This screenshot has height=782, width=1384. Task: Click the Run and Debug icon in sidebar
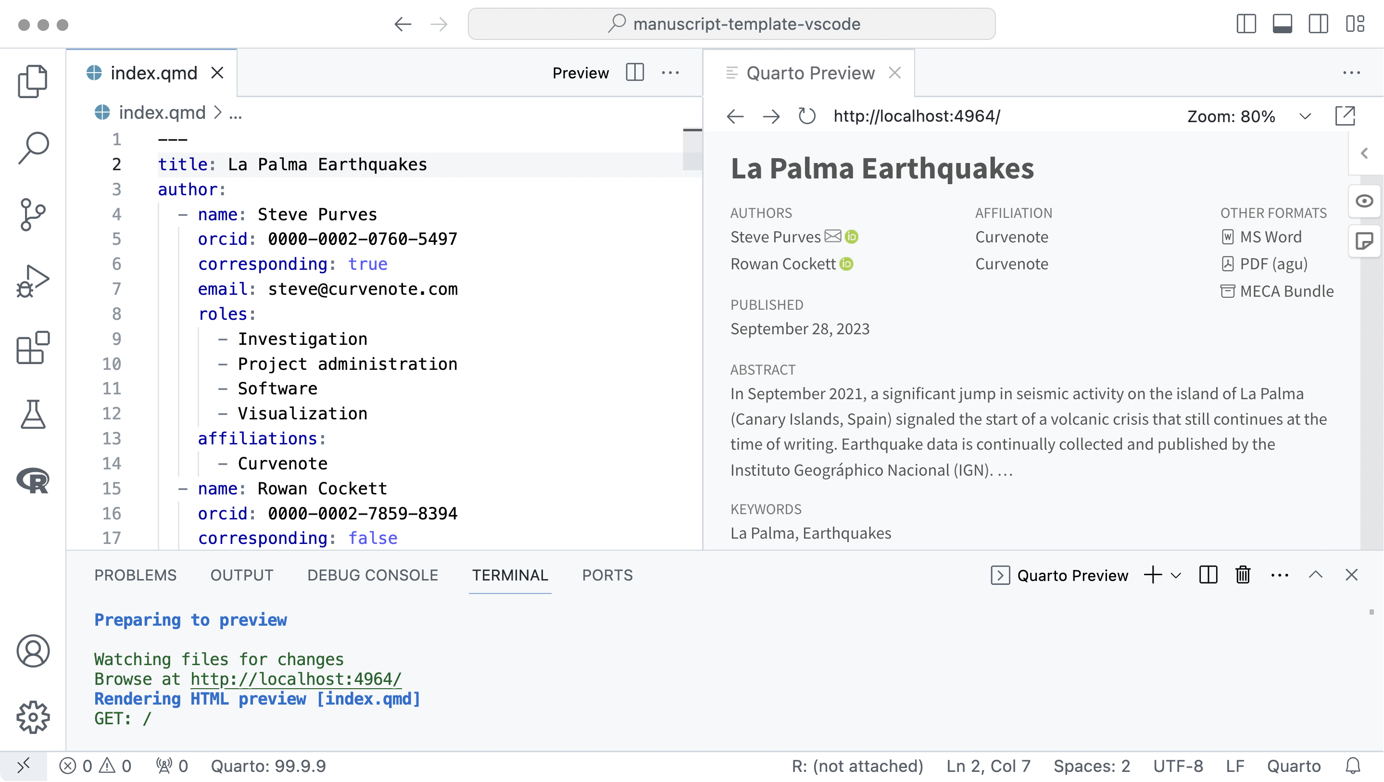click(33, 281)
